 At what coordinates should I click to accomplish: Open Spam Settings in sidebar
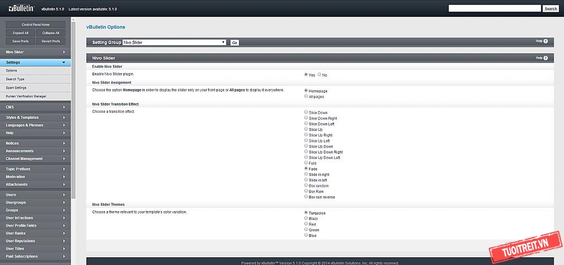[x=16, y=87]
